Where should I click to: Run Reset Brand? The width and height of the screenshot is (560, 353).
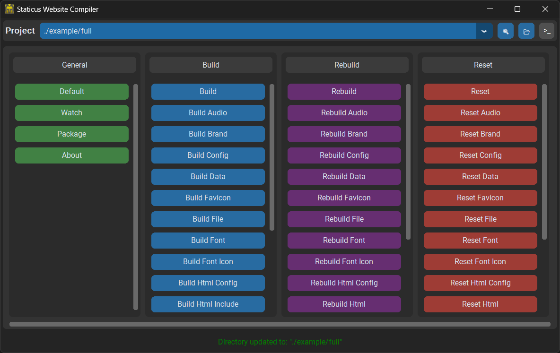click(x=481, y=134)
